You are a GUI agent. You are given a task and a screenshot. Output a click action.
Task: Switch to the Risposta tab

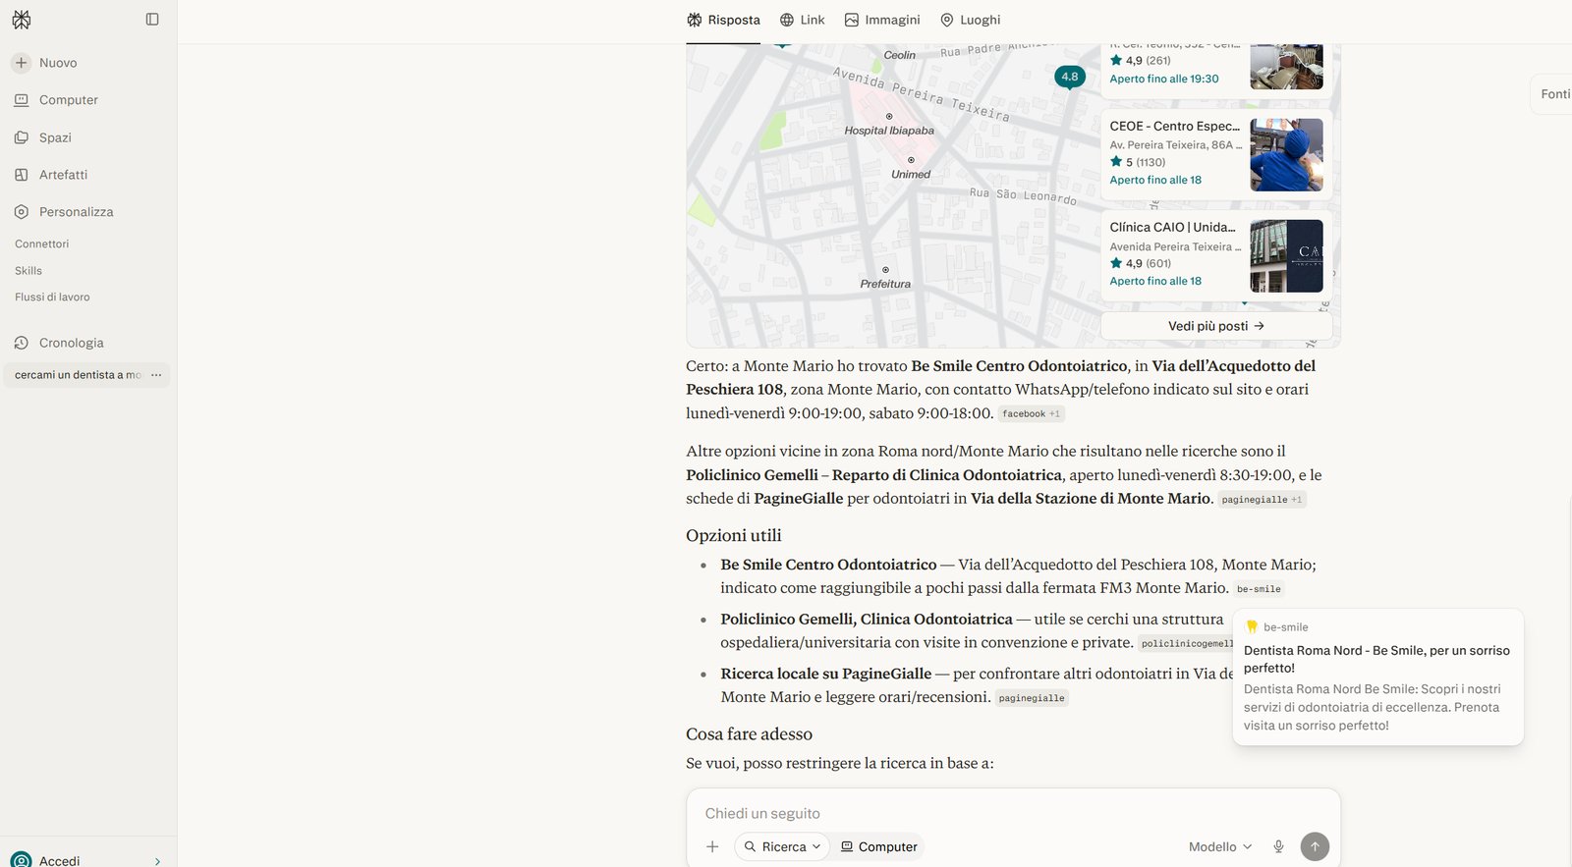point(723,20)
